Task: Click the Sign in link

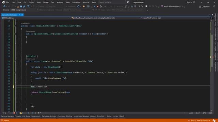Action: (x=189, y=2)
